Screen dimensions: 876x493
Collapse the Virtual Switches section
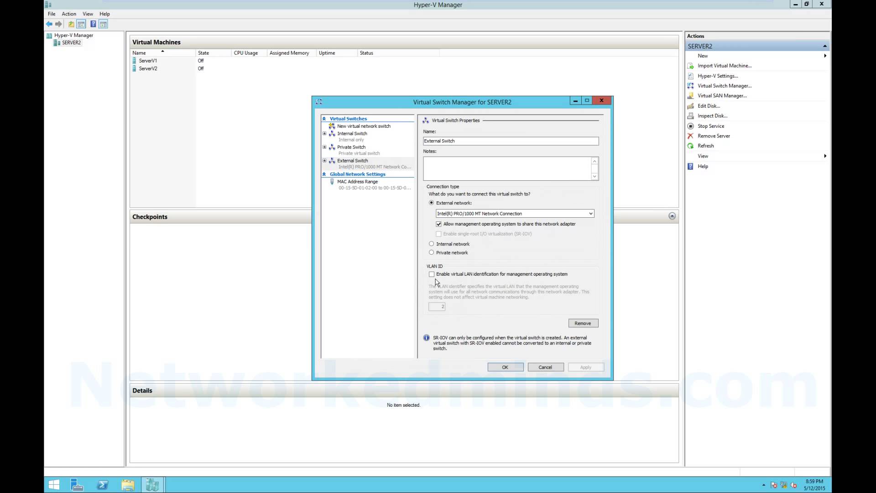(x=324, y=119)
